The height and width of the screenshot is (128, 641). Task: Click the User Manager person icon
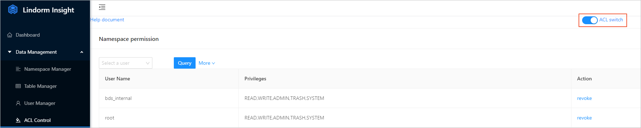(18, 103)
